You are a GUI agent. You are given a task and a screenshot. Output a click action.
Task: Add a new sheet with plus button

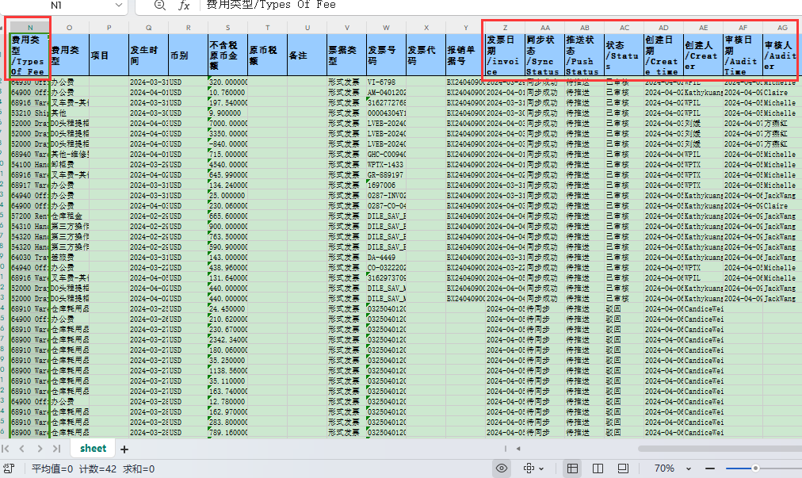point(124,449)
